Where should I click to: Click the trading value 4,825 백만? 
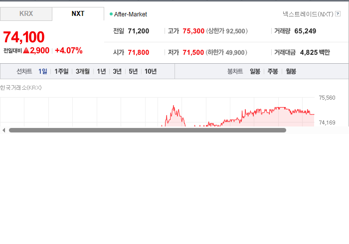tap(315, 52)
